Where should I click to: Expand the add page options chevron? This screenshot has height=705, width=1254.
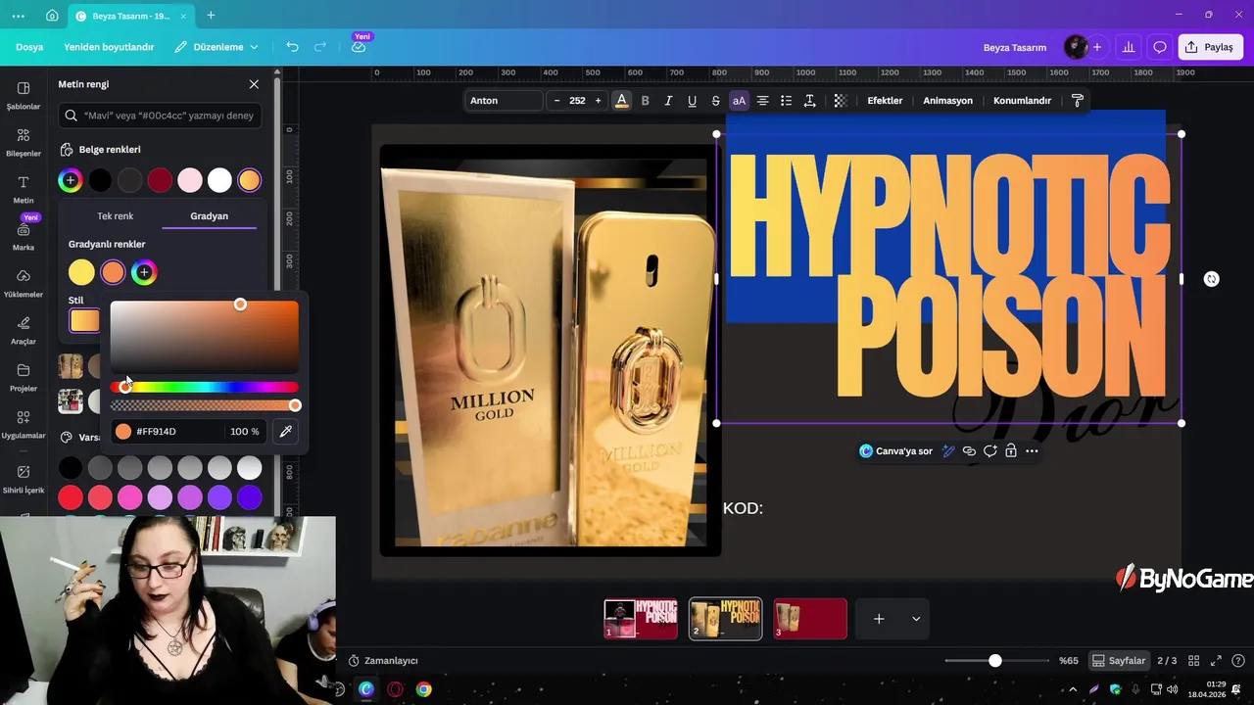coord(916,619)
